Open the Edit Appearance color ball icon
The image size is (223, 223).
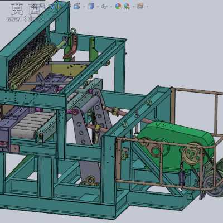click(118, 6)
